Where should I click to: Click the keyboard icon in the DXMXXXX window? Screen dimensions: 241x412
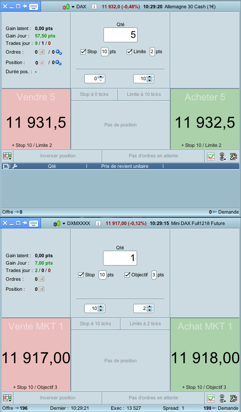pos(34,223)
